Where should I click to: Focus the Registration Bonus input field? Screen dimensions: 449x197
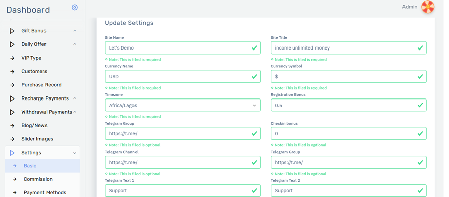[348, 105]
